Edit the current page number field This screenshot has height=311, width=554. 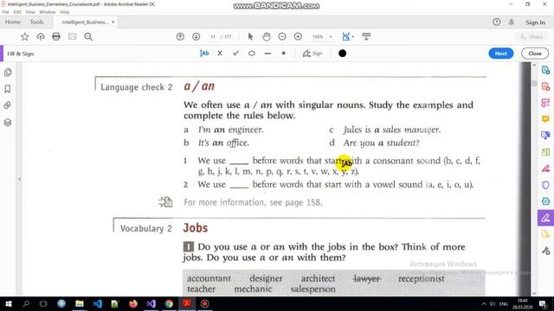(x=213, y=36)
